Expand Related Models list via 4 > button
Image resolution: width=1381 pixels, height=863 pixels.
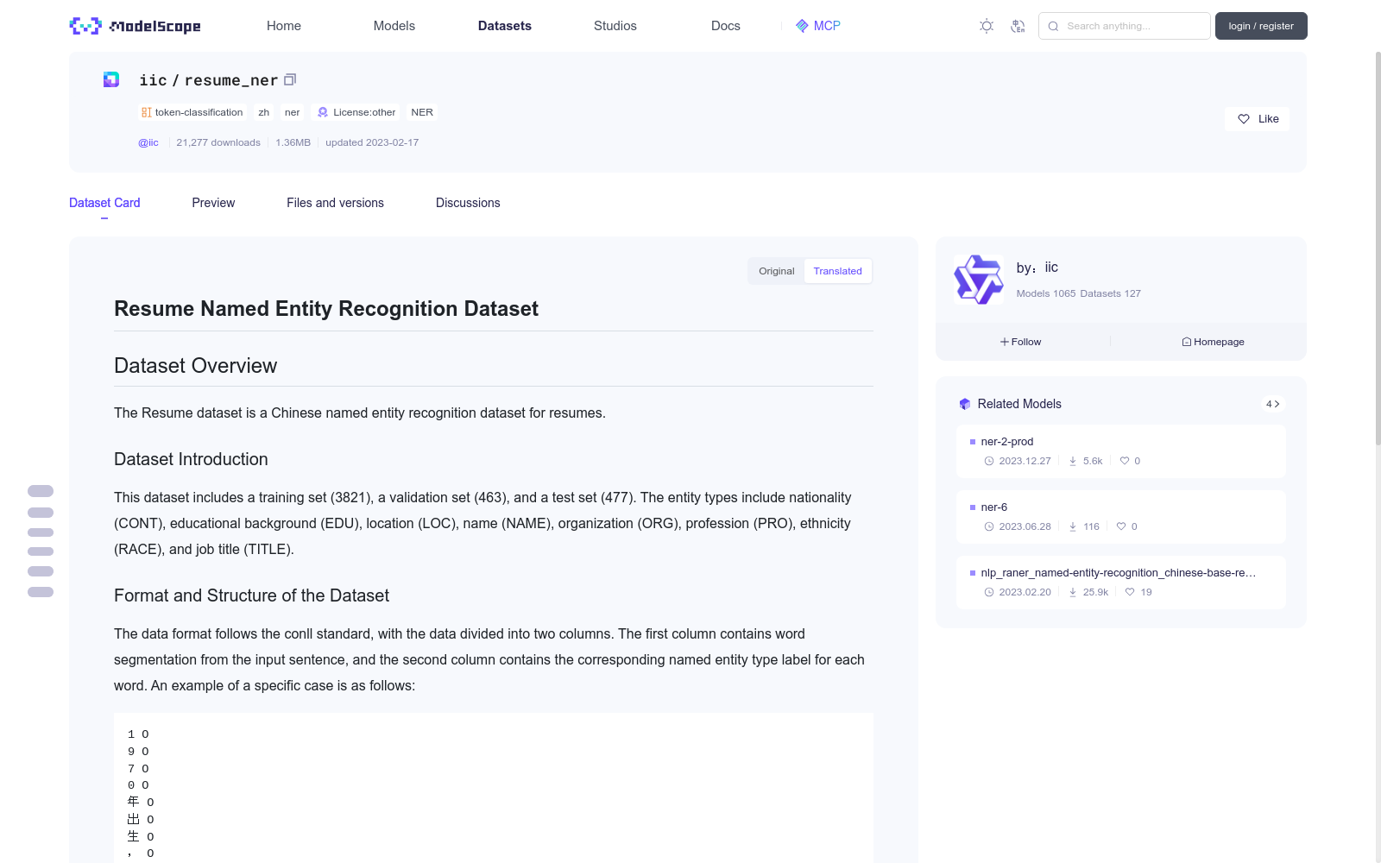click(1272, 404)
